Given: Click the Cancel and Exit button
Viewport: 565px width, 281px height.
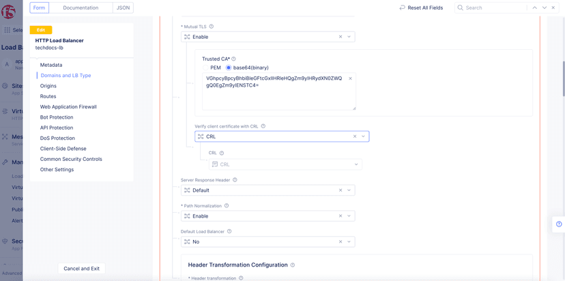Looking at the screenshot, I should (81, 269).
